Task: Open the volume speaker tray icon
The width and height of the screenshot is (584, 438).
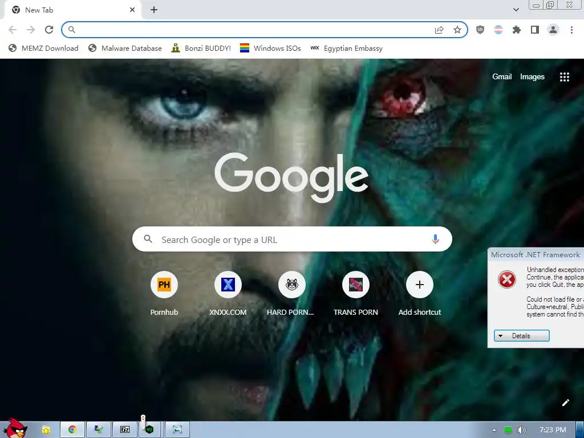Action: 522,430
